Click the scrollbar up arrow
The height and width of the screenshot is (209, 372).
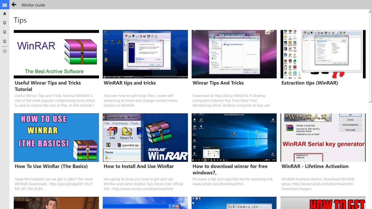pyautogui.click(x=370, y=11)
